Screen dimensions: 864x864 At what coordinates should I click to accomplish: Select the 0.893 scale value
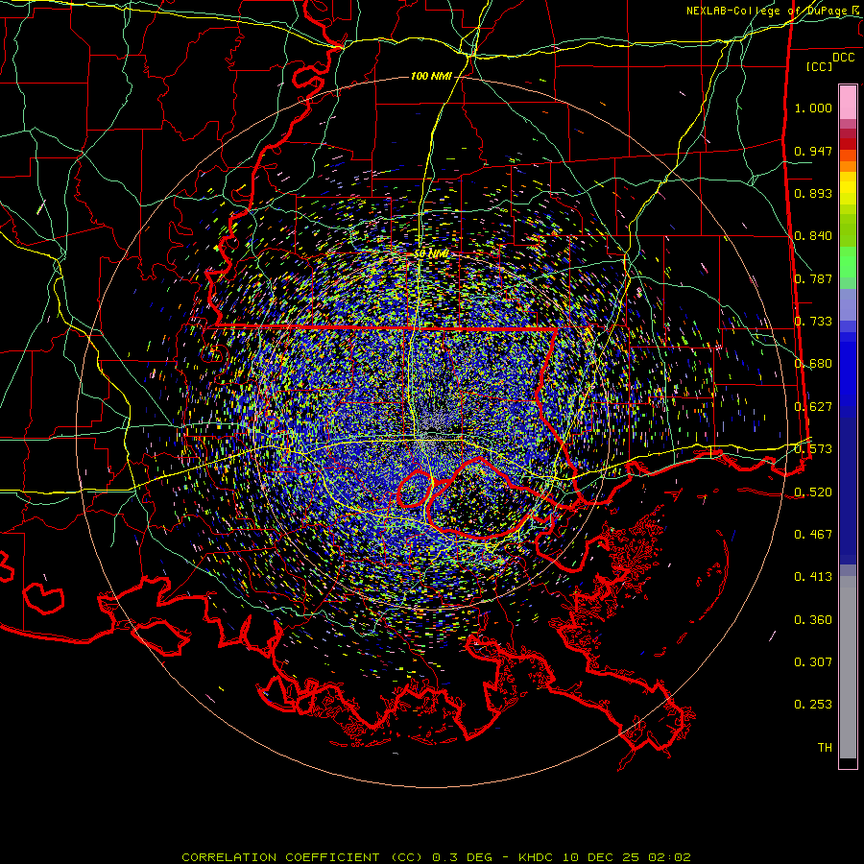click(x=813, y=193)
